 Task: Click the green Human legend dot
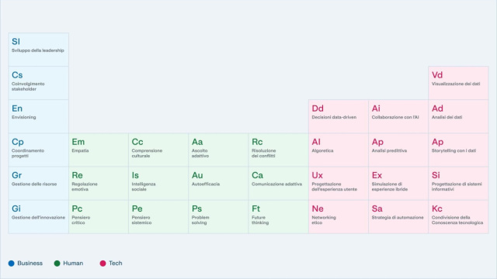(57, 263)
